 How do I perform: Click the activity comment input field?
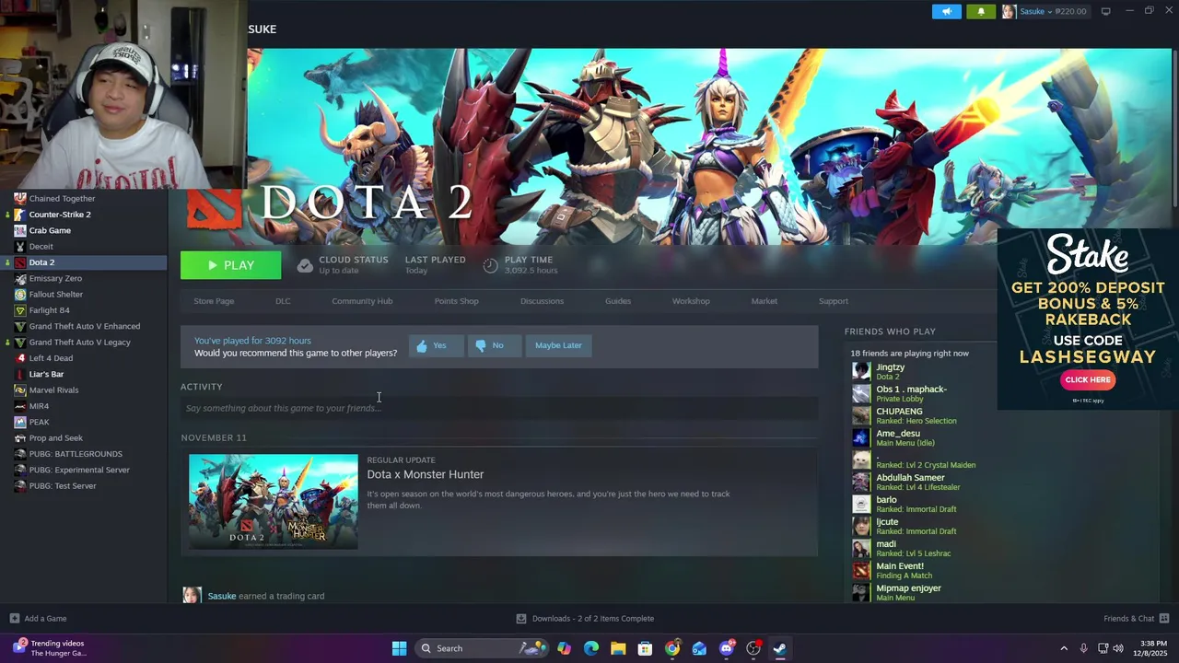[498, 408]
